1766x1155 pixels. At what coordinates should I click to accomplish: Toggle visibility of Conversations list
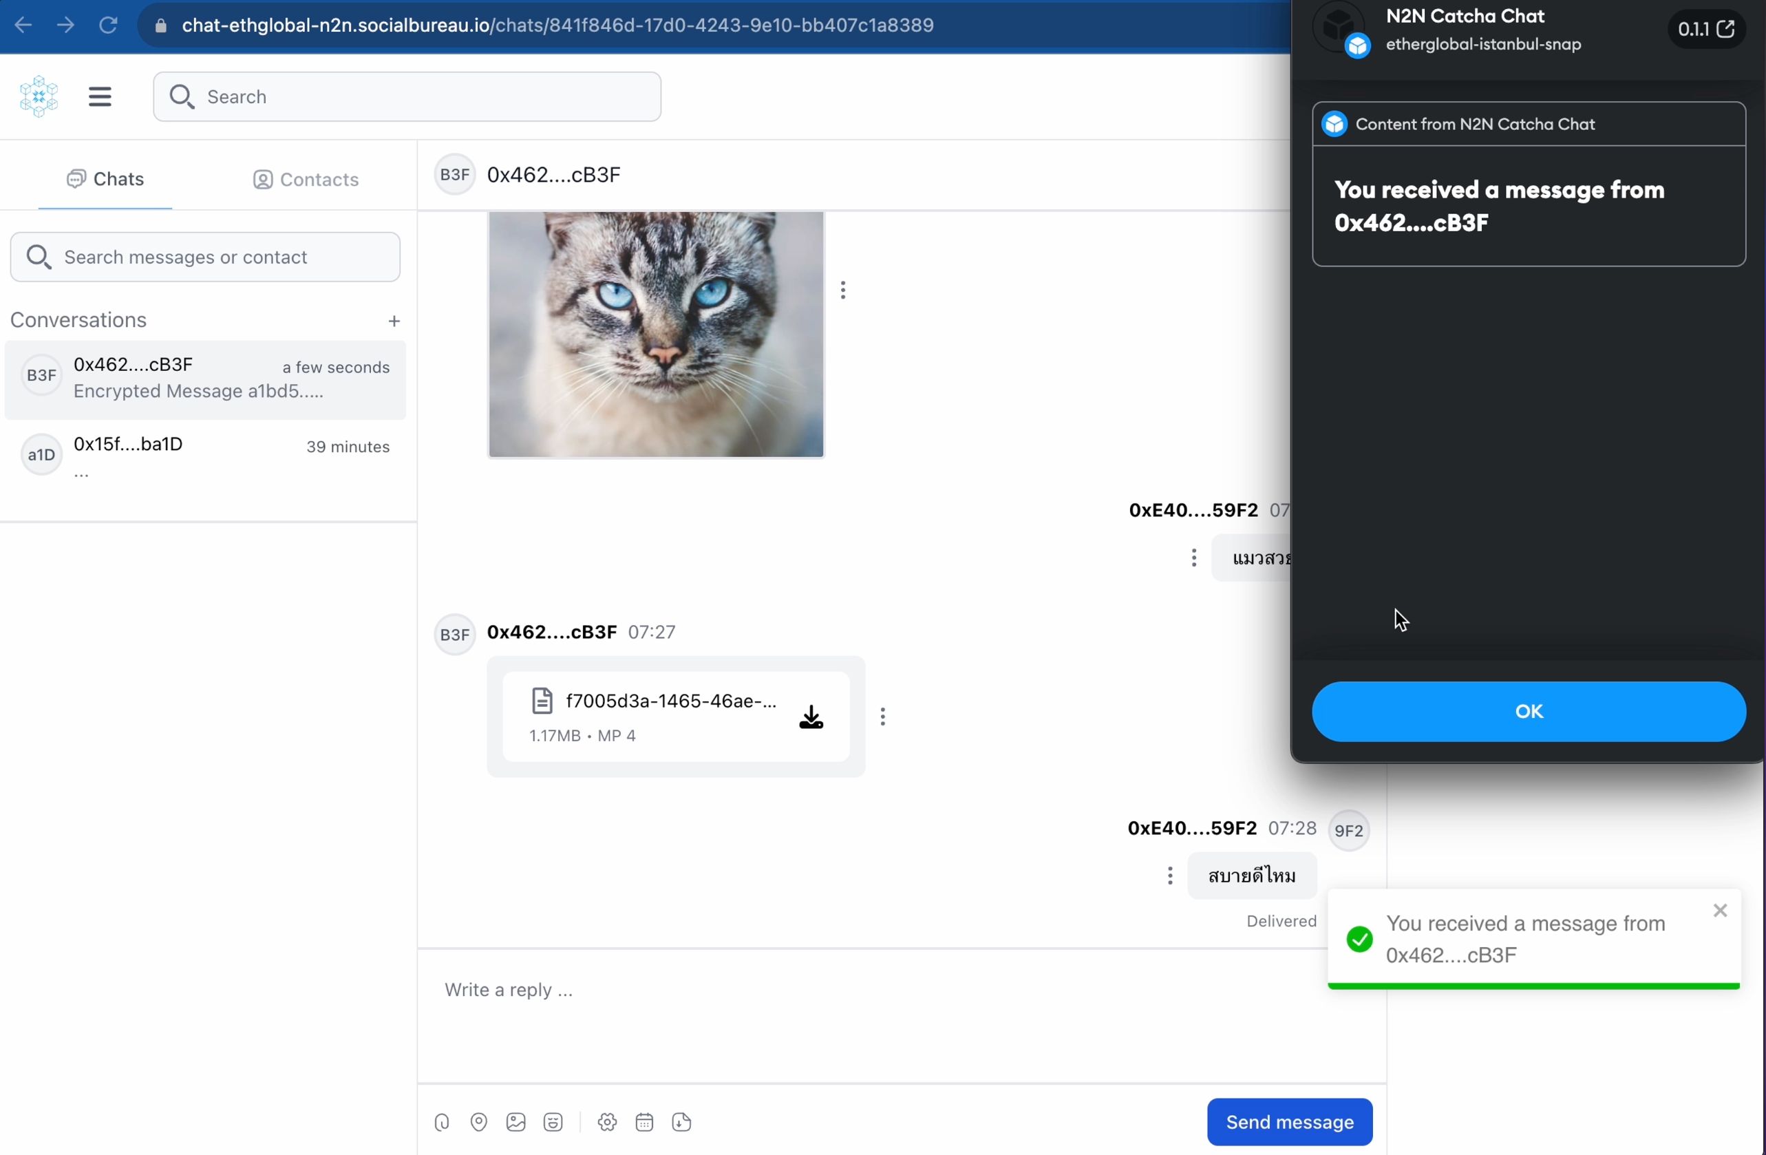(99, 96)
